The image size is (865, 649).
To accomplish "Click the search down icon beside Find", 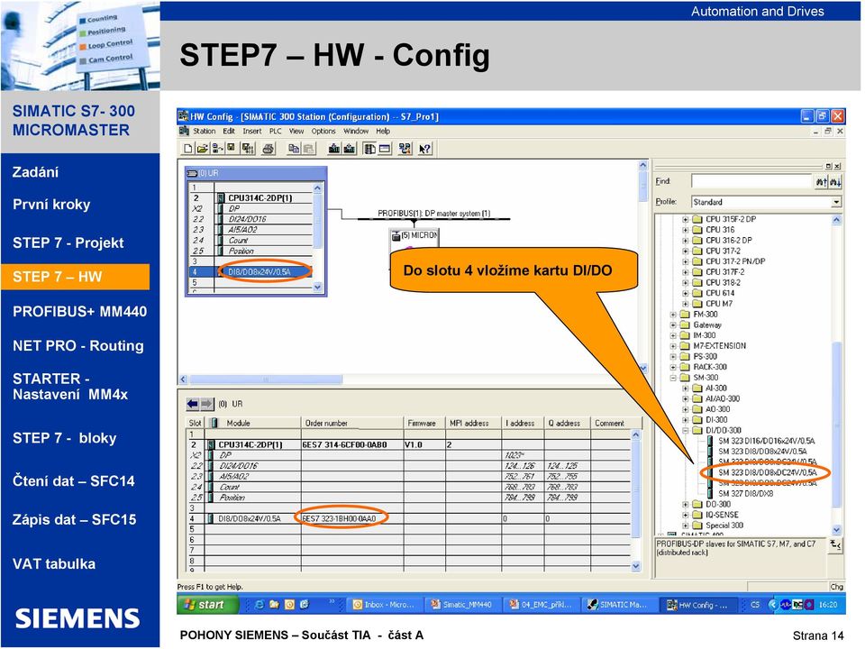I will tap(835, 181).
